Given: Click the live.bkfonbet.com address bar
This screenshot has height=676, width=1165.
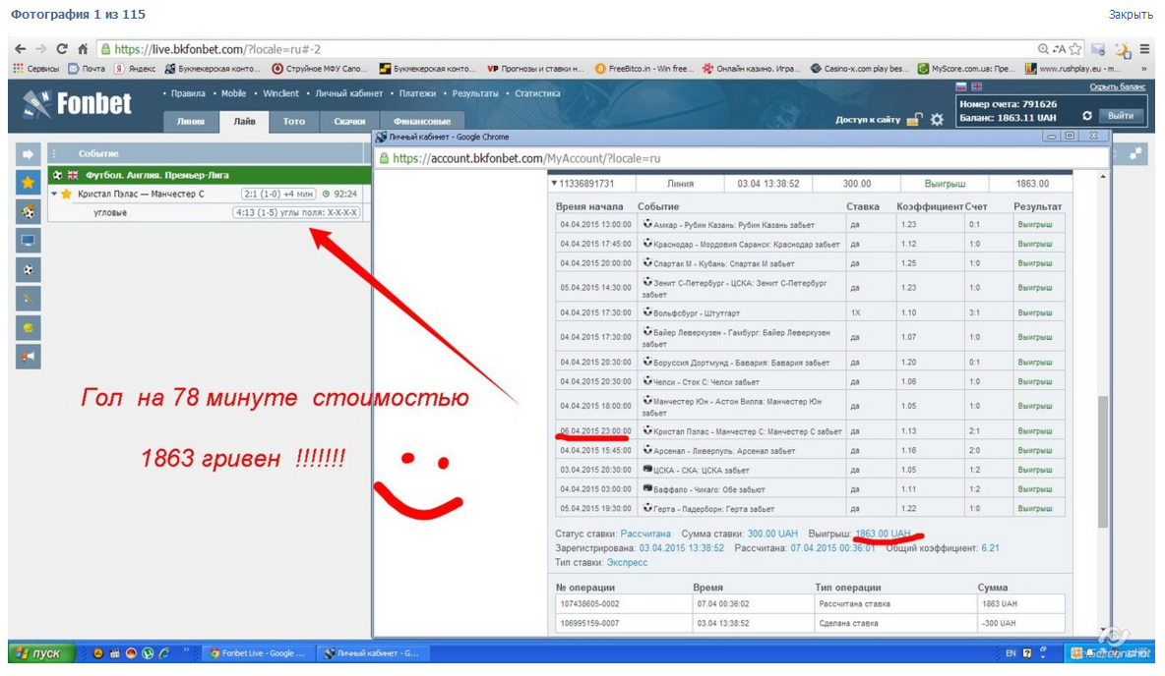Looking at the screenshot, I should tap(565, 49).
